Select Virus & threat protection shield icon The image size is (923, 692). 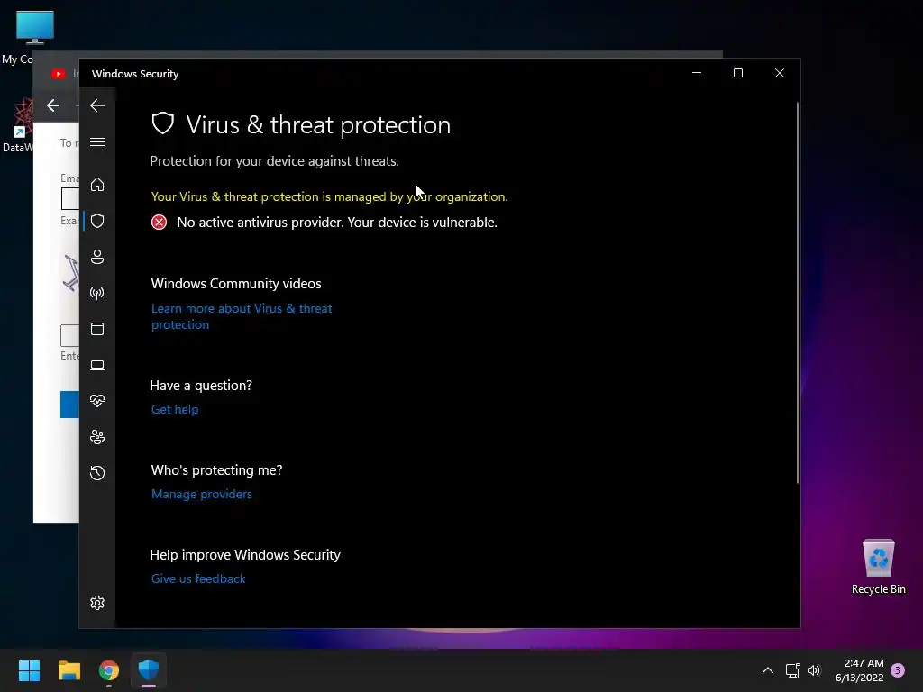click(97, 221)
